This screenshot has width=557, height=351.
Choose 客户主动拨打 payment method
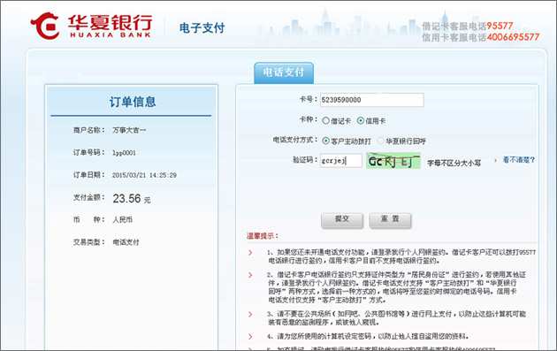(x=325, y=141)
